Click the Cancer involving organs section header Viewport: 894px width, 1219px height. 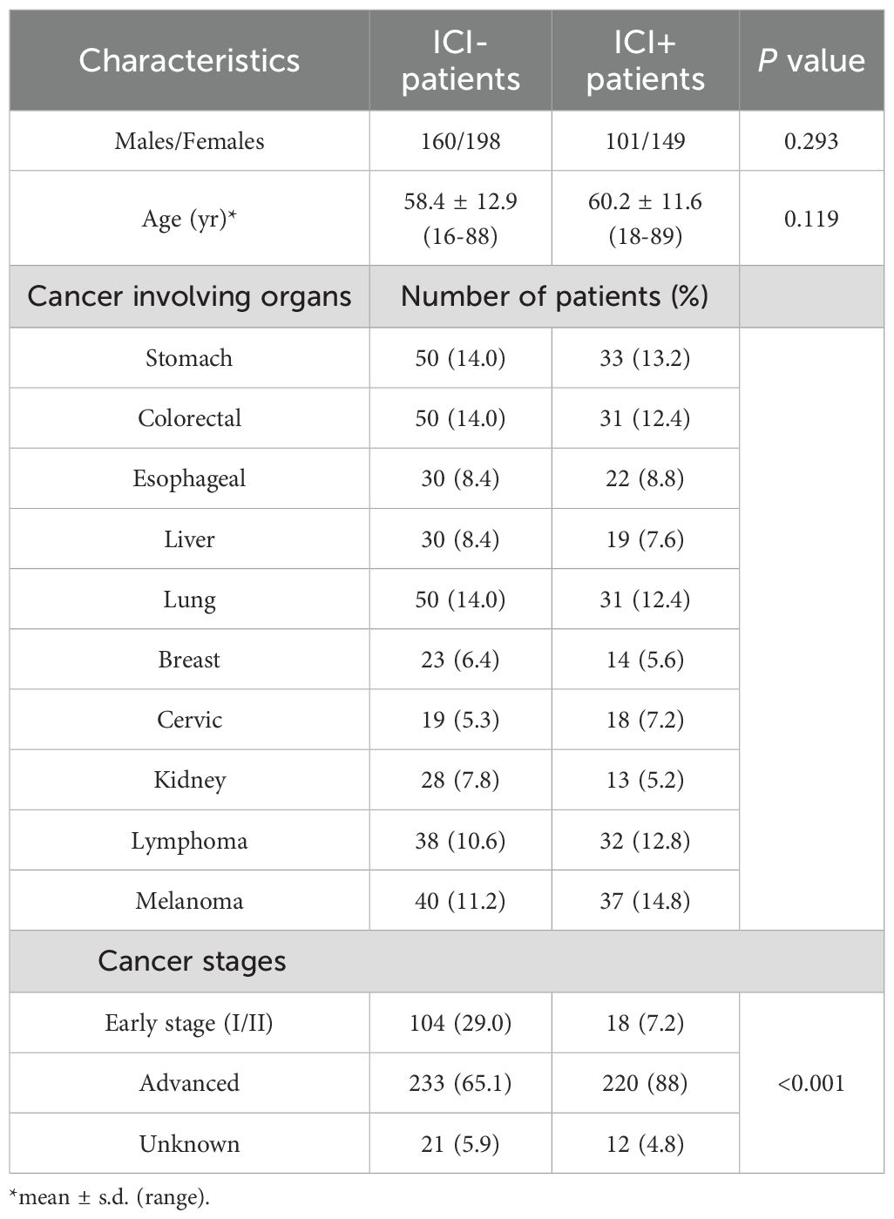tap(189, 296)
